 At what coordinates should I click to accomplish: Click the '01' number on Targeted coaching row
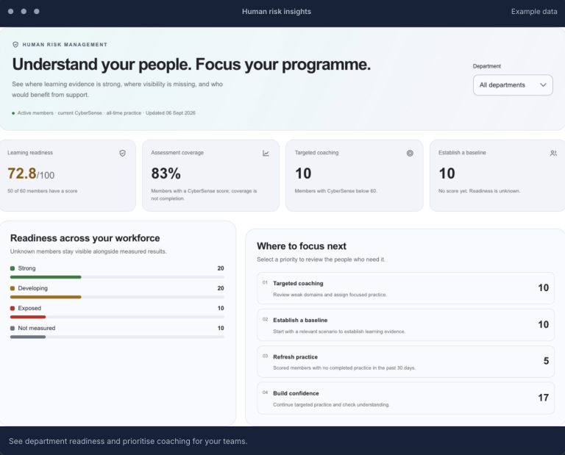pos(265,282)
